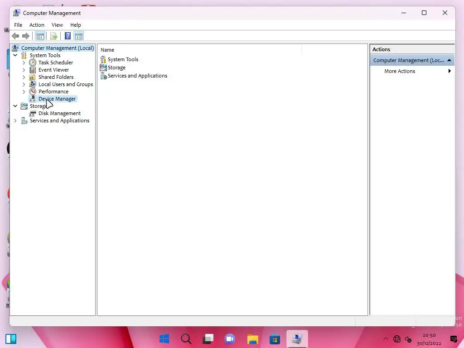Expand the Local Users and Groups node
Viewport: 464px width, 348px height.
click(x=24, y=84)
